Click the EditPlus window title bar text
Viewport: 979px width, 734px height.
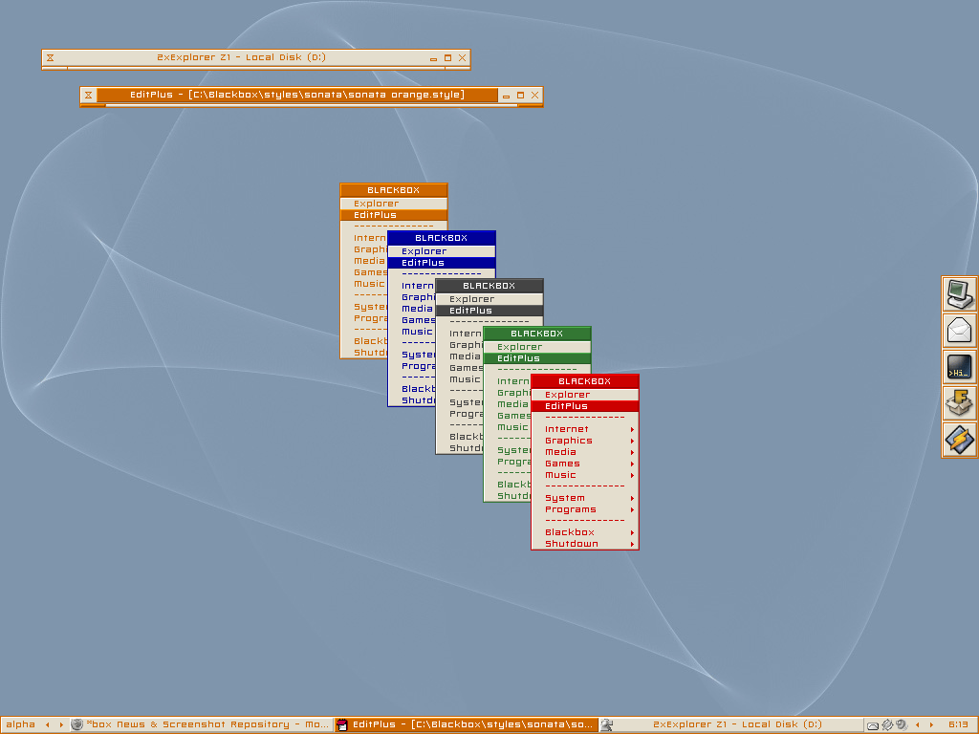pyautogui.click(x=297, y=95)
